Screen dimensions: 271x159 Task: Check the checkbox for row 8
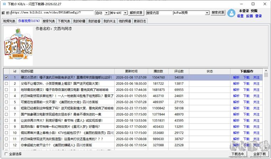click(x=6, y=120)
